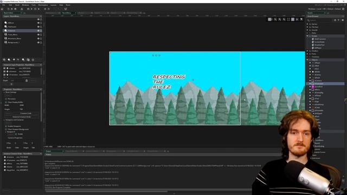Collapse the Scripts folder
This screenshot has height=195, width=347.
tap(307, 36)
